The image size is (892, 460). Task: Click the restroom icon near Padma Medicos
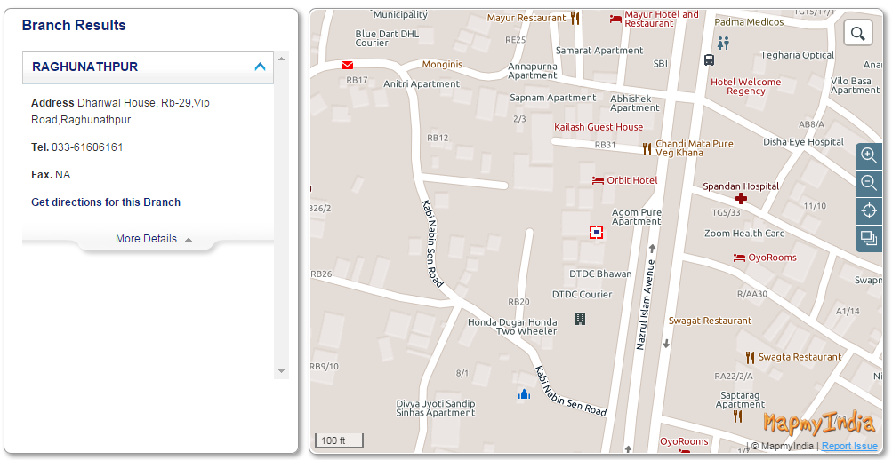(723, 44)
